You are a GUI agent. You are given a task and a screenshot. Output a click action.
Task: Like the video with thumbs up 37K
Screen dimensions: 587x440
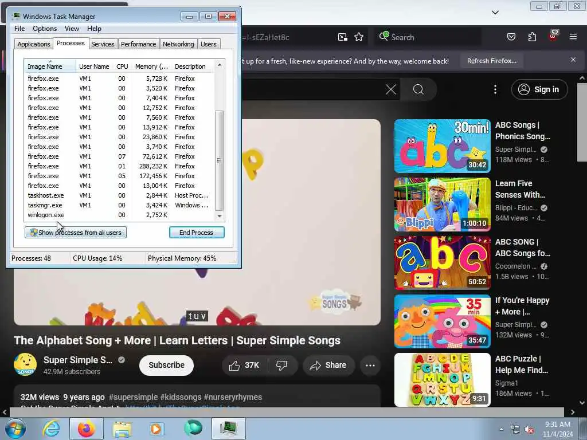(245, 365)
